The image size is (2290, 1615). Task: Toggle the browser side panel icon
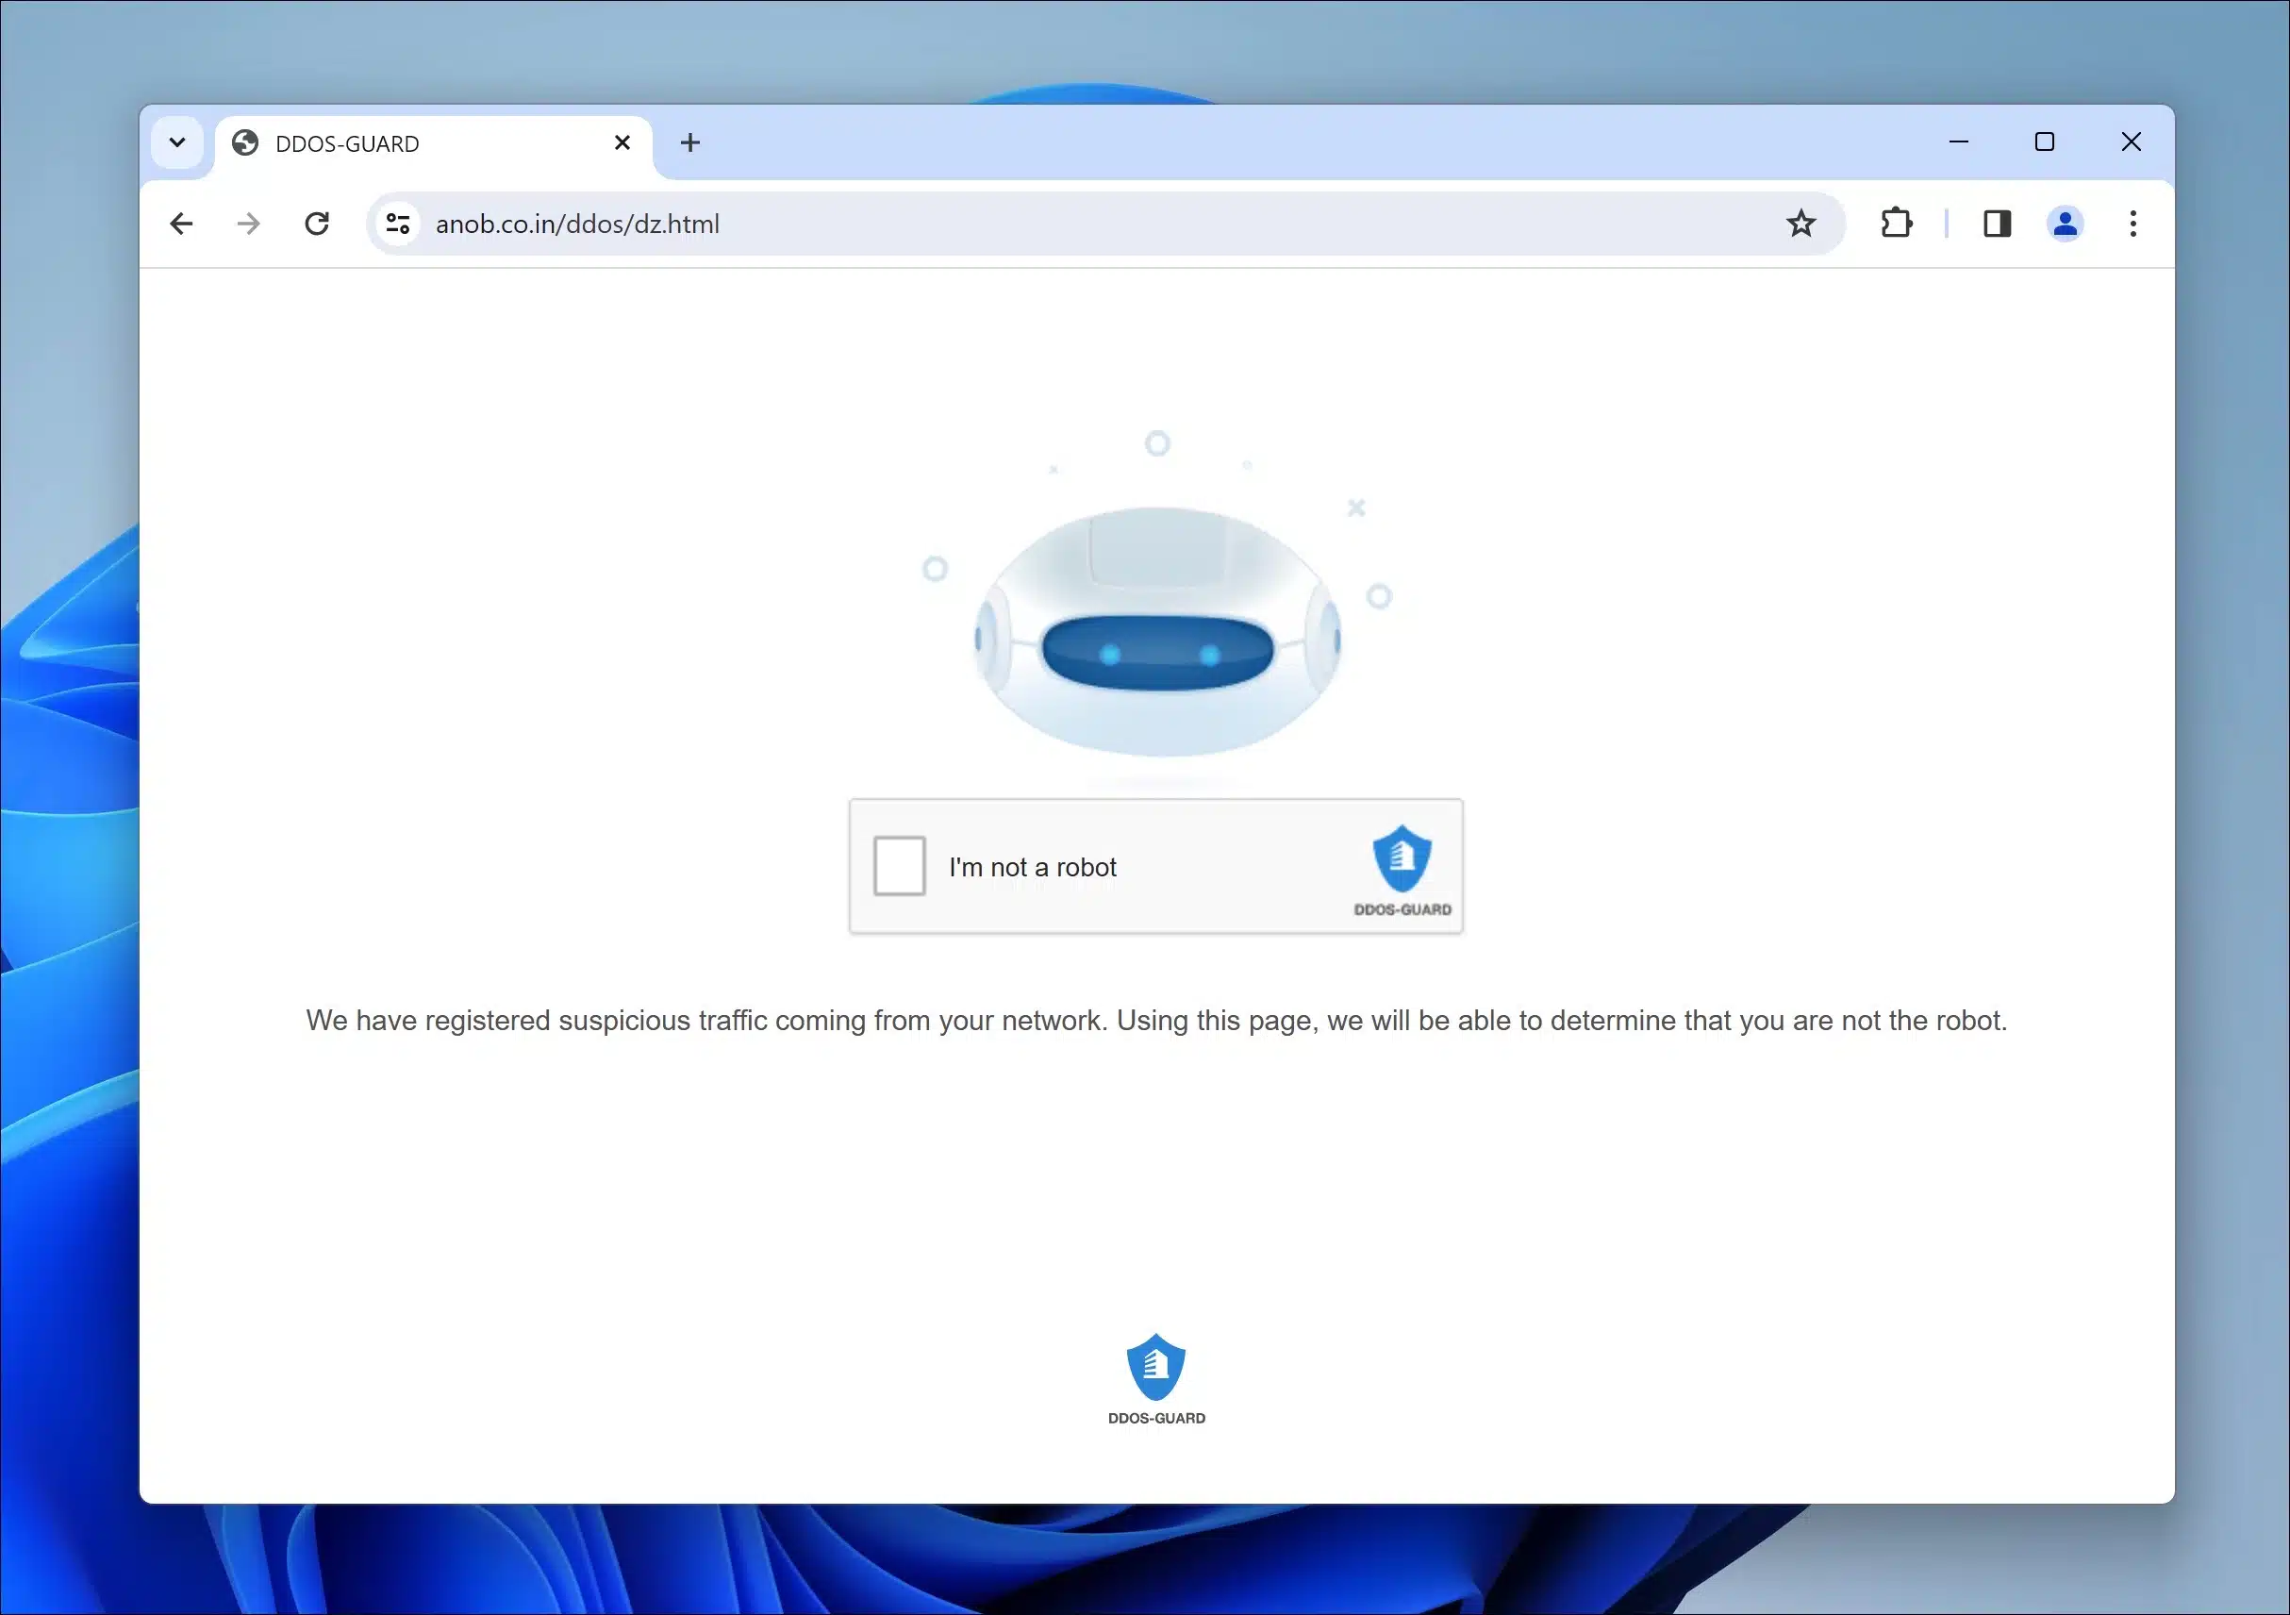[1997, 224]
